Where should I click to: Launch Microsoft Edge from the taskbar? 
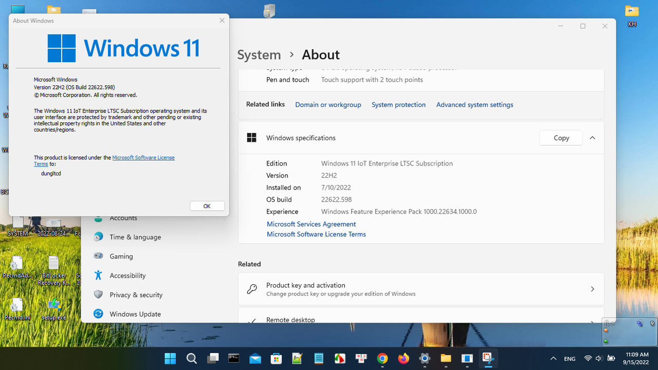467,358
